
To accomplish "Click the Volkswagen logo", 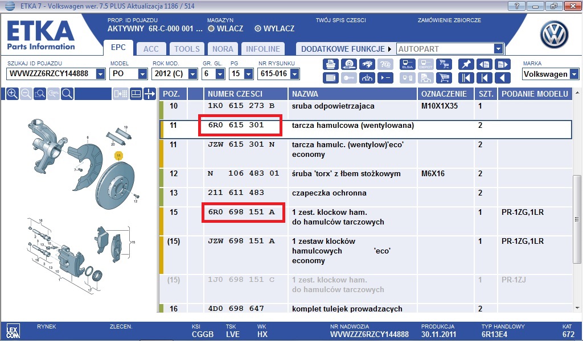I will (554, 35).
